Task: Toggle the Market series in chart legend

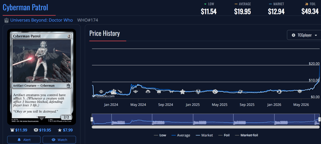Action: click(x=204, y=135)
